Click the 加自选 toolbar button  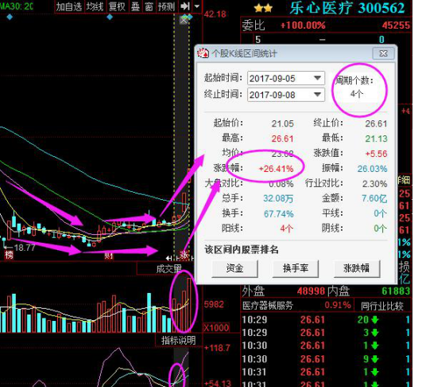(69, 6)
